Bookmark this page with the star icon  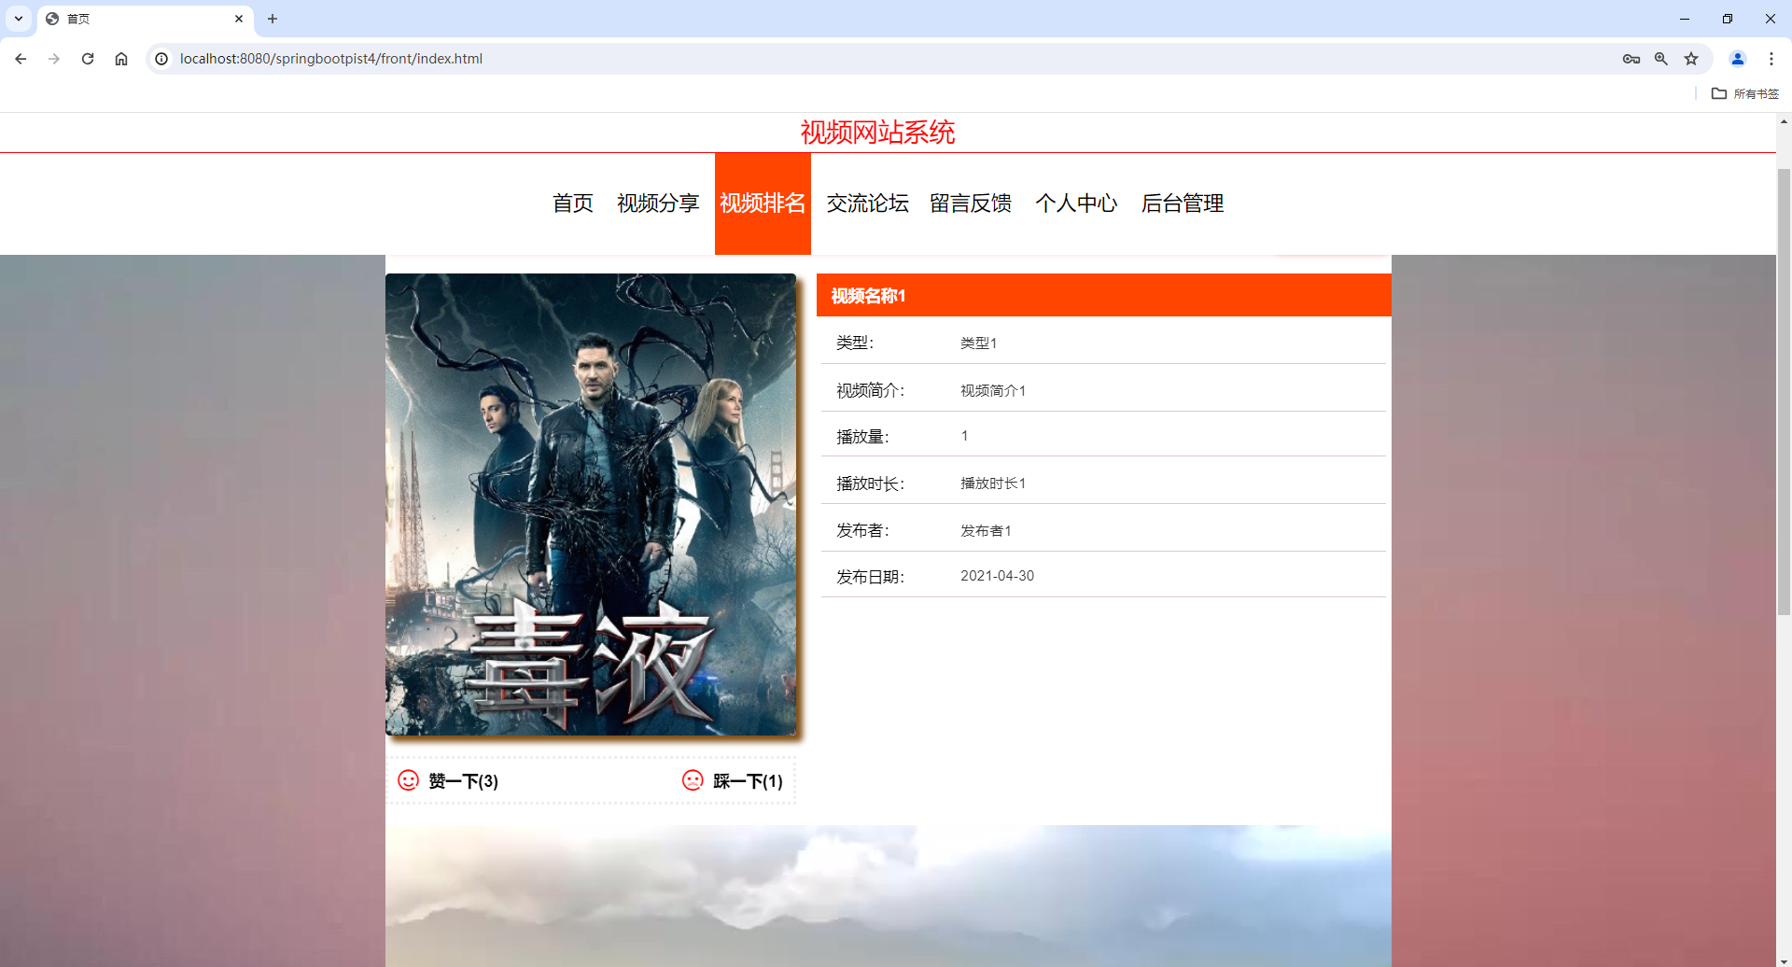(x=1691, y=59)
